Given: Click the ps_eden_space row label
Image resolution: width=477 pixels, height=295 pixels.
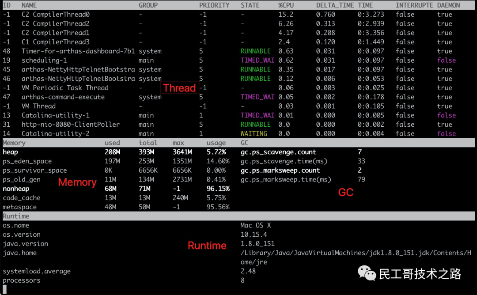Looking at the screenshot, I should (27, 161).
